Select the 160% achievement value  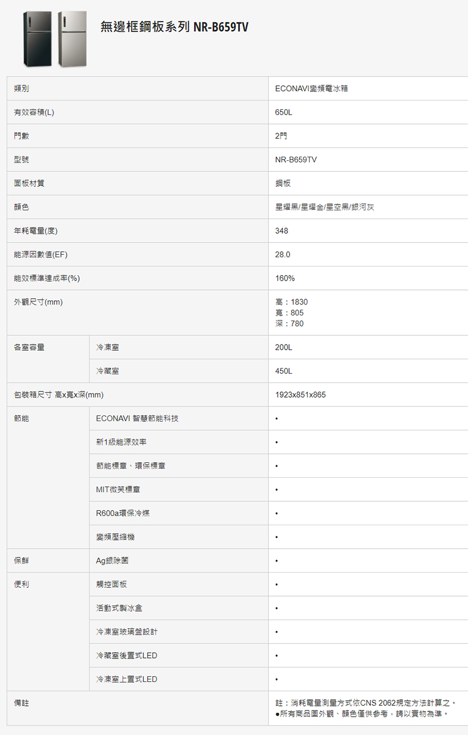coord(285,278)
